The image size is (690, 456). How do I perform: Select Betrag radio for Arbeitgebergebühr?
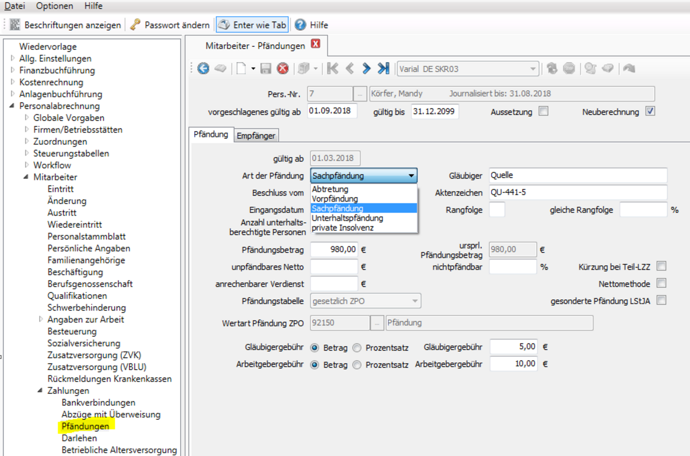pyautogui.click(x=315, y=364)
